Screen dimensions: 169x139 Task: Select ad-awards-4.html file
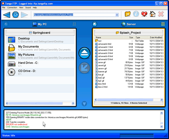click(x=129, y=56)
